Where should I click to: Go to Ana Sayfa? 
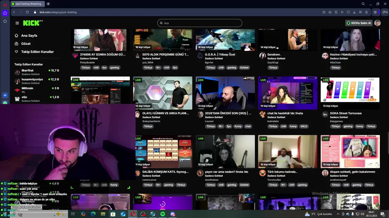pyautogui.click(x=29, y=35)
